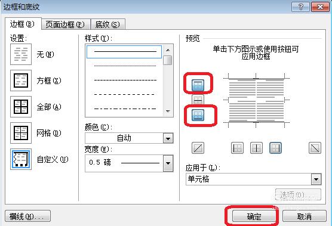Open the 宽度 width dropdown arrow

(x=168, y=163)
